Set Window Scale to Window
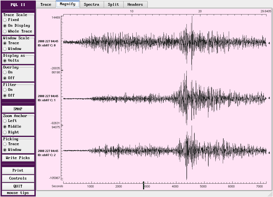 (x=5, y=49)
